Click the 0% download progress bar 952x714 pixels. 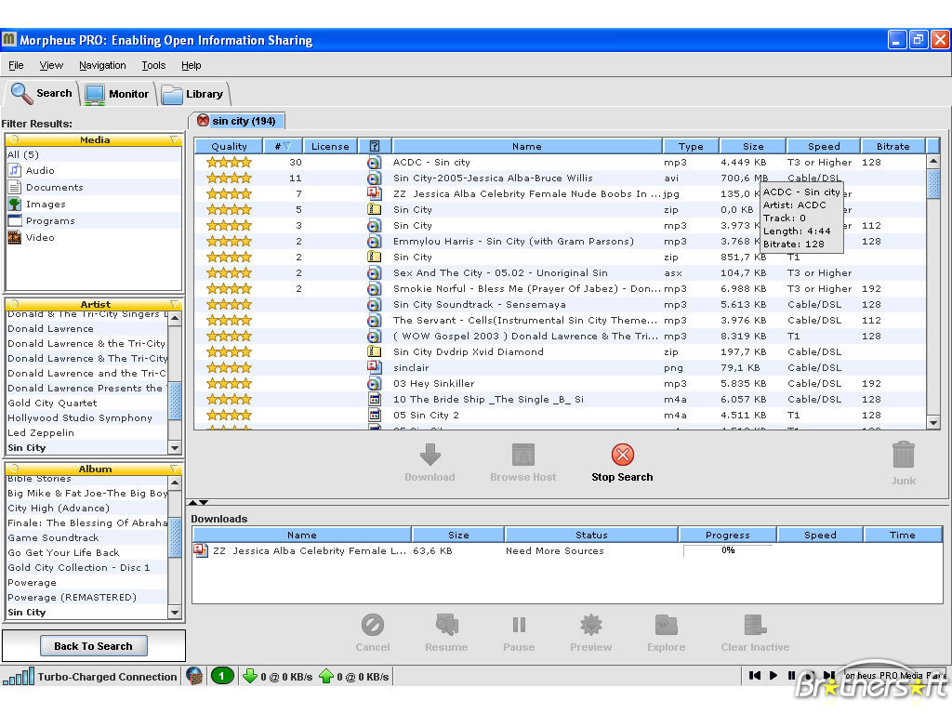coord(728,550)
